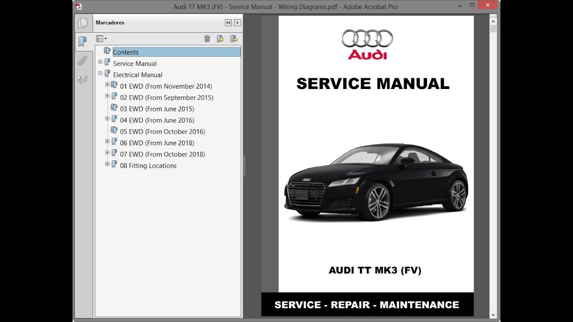573x322 pixels.
Task: Click the document vertical scrollbar thumb
Action: [493, 28]
